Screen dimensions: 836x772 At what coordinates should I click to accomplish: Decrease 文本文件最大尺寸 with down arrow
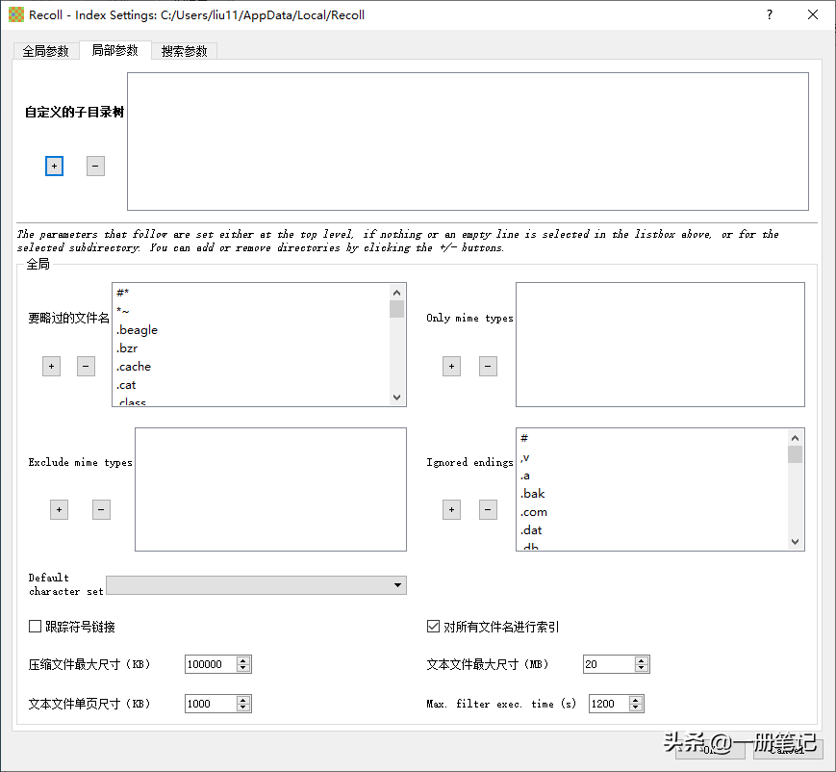tap(642, 668)
